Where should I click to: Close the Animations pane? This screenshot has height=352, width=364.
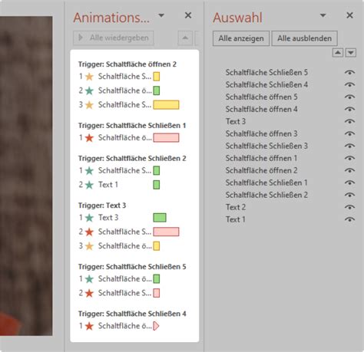(x=188, y=15)
